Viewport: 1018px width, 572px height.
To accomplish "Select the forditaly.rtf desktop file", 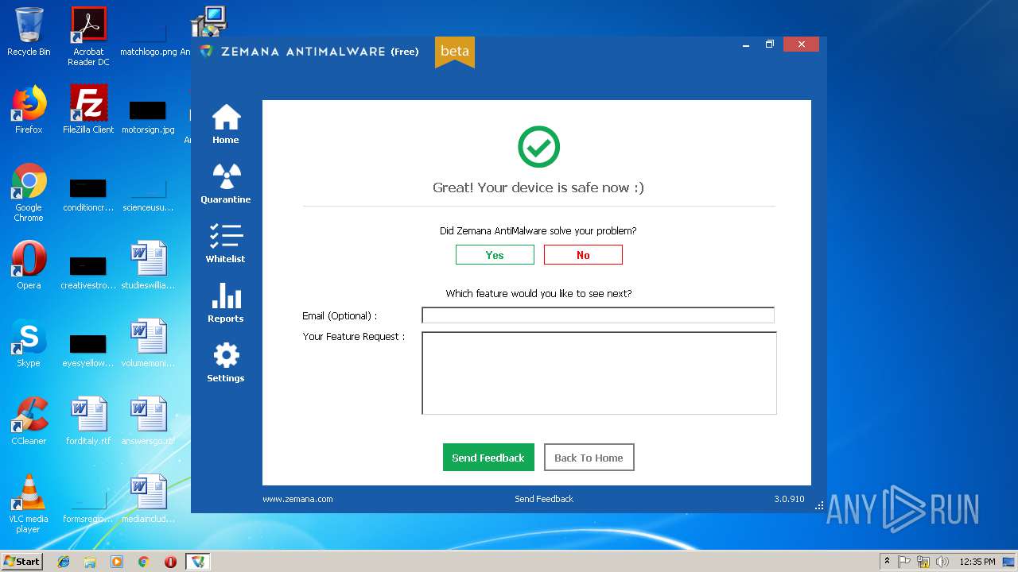I will [88, 421].
